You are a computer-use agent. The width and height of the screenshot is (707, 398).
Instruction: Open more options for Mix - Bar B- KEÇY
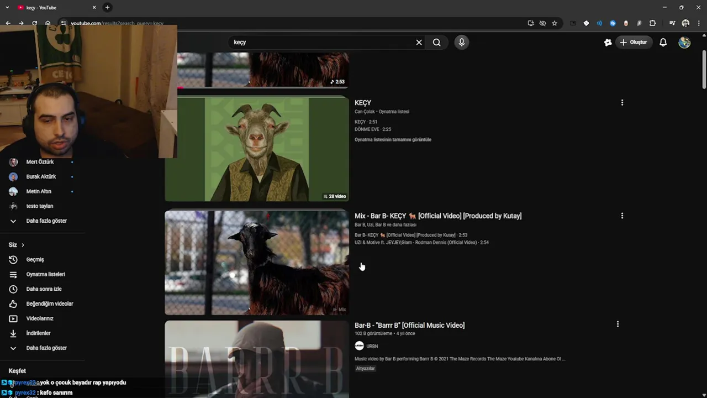(x=622, y=216)
